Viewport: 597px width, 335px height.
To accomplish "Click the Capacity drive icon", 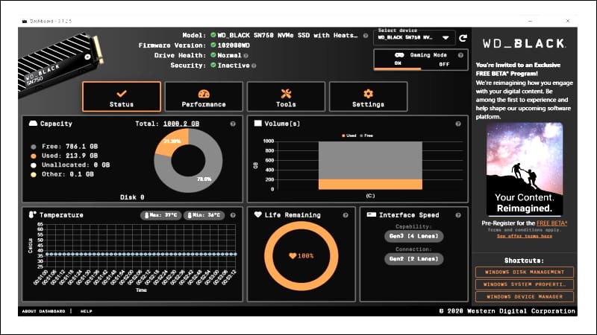I will 33,124.
